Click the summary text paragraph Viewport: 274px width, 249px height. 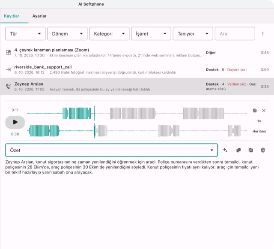tap(132, 167)
